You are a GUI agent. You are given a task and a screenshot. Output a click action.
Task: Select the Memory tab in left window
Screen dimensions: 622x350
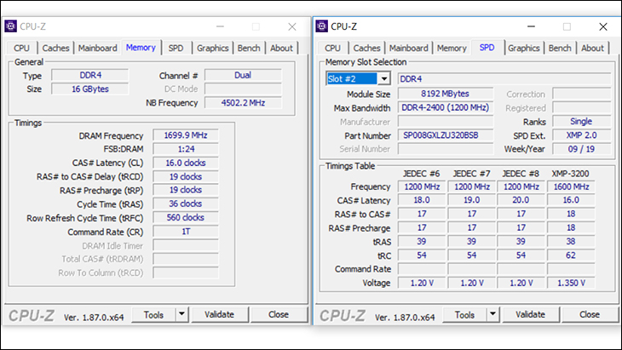click(141, 47)
